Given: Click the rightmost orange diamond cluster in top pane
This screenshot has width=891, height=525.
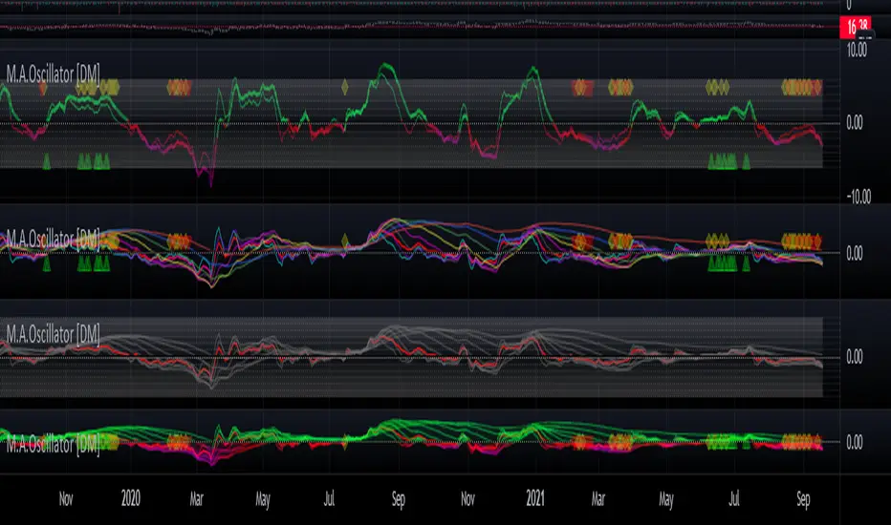Looking at the screenshot, I should click(801, 88).
